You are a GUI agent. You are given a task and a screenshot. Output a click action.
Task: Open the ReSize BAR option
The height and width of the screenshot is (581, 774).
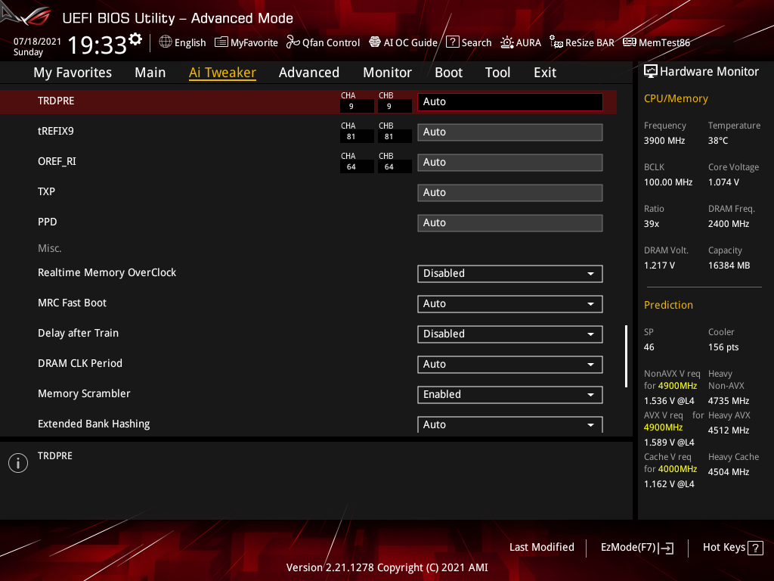pyautogui.click(x=581, y=42)
